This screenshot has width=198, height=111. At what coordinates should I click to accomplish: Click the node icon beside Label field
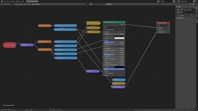(x=182, y=12)
